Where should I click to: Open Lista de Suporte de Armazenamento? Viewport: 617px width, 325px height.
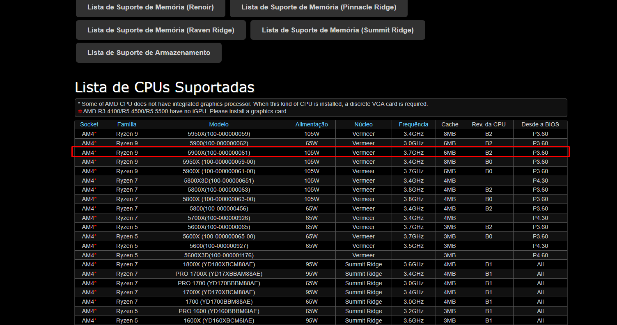149,53
